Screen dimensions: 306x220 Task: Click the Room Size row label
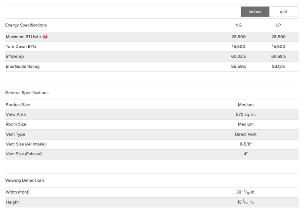pyautogui.click(x=16, y=124)
